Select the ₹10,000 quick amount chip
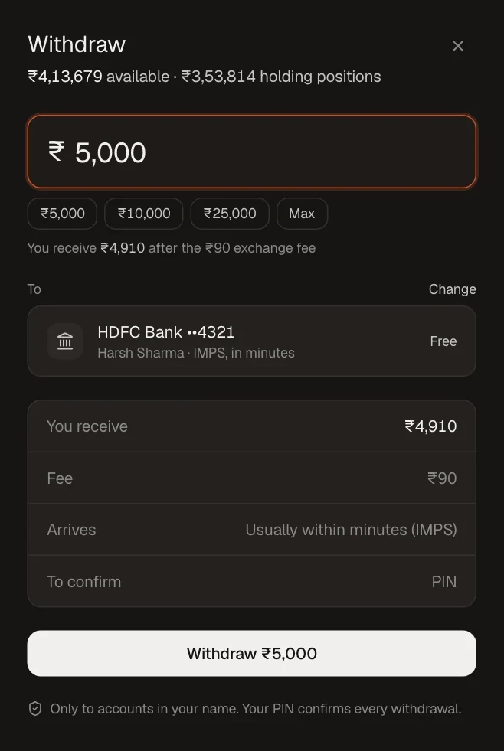Image resolution: width=504 pixels, height=751 pixels. coord(144,213)
